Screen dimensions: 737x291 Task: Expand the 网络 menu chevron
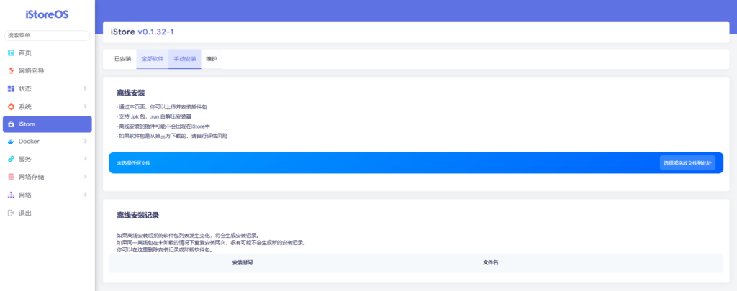(x=85, y=194)
